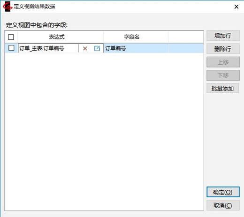Click the empty area of field list
244x217 pixels.
pos(104,131)
